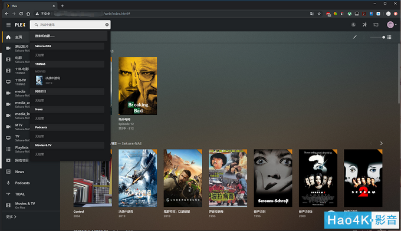Click browser back button

(6, 14)
